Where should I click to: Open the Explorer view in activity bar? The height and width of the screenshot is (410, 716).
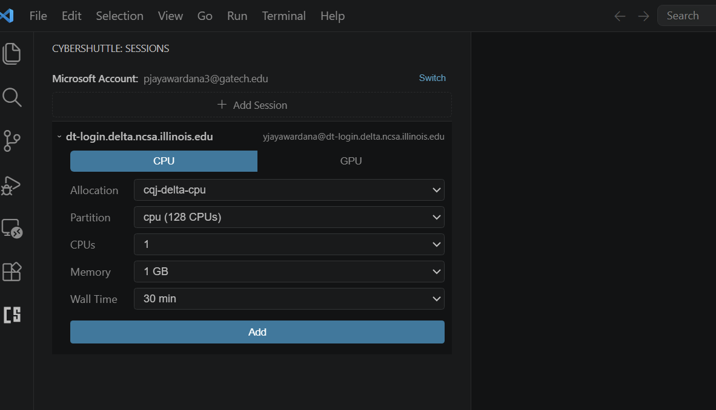coord(12,54)
